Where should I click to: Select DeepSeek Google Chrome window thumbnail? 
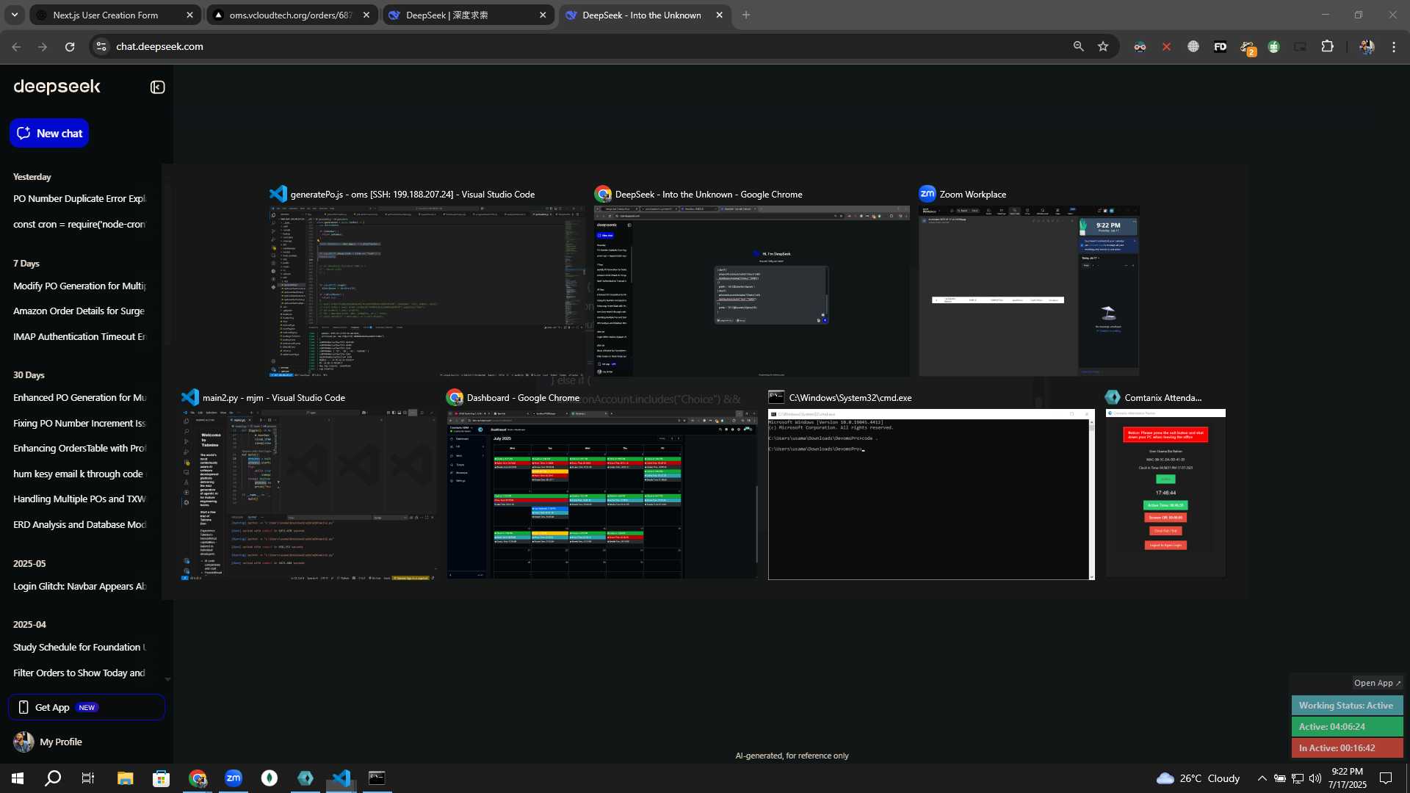(x=751, y=291)
